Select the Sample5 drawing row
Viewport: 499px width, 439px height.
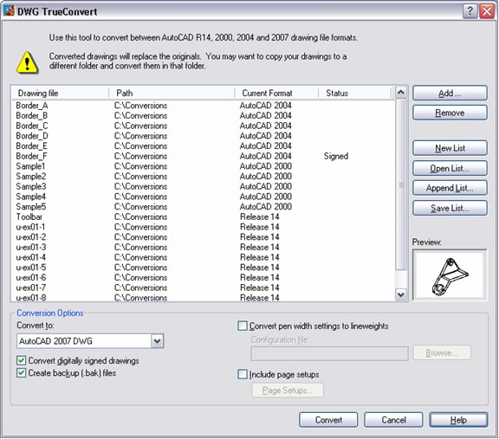[x=204, y=207]
